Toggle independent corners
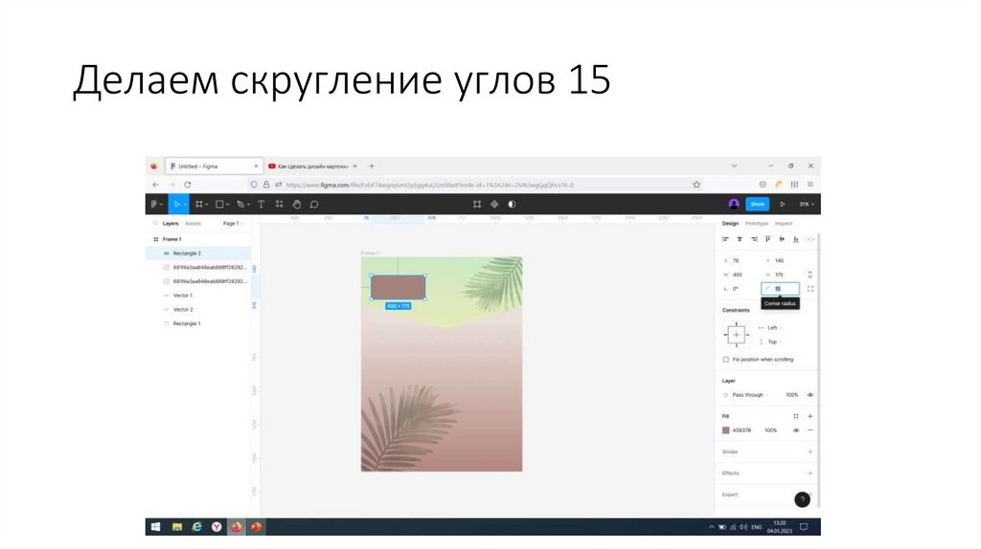 (x=810, y=289)
